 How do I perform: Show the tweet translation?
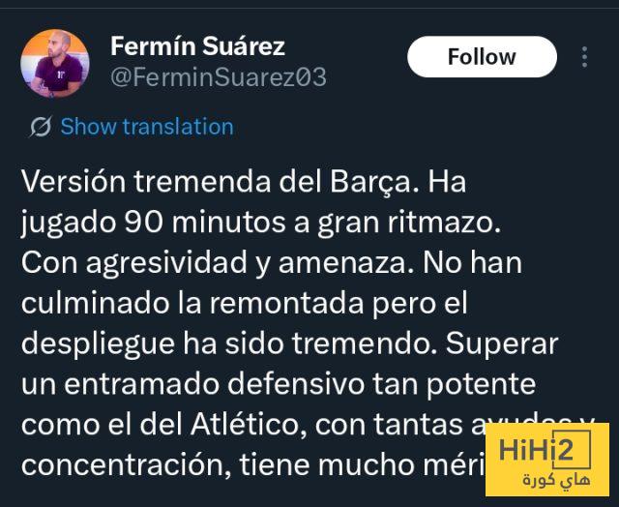click(x=147, y=127)
